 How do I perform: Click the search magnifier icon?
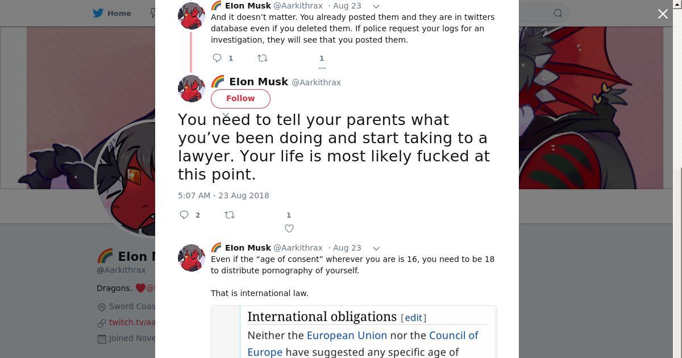click(558, 13)
